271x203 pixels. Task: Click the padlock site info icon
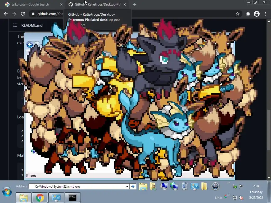[33, 14]
